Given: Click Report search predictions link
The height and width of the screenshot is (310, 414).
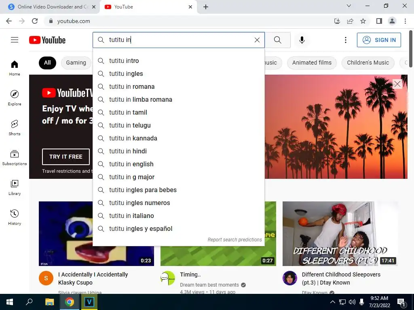Looking at the screenshot, I should coord(235,240).
